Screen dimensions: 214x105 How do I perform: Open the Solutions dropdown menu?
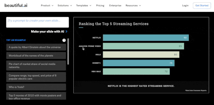pyautogui.click(x=65, y=6)
